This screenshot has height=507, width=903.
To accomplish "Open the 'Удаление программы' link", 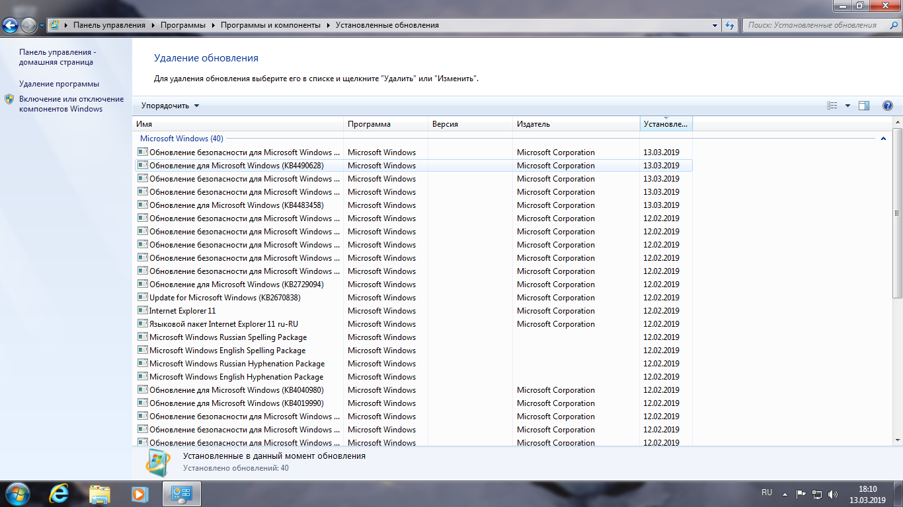I will click(x=59, y=84).
